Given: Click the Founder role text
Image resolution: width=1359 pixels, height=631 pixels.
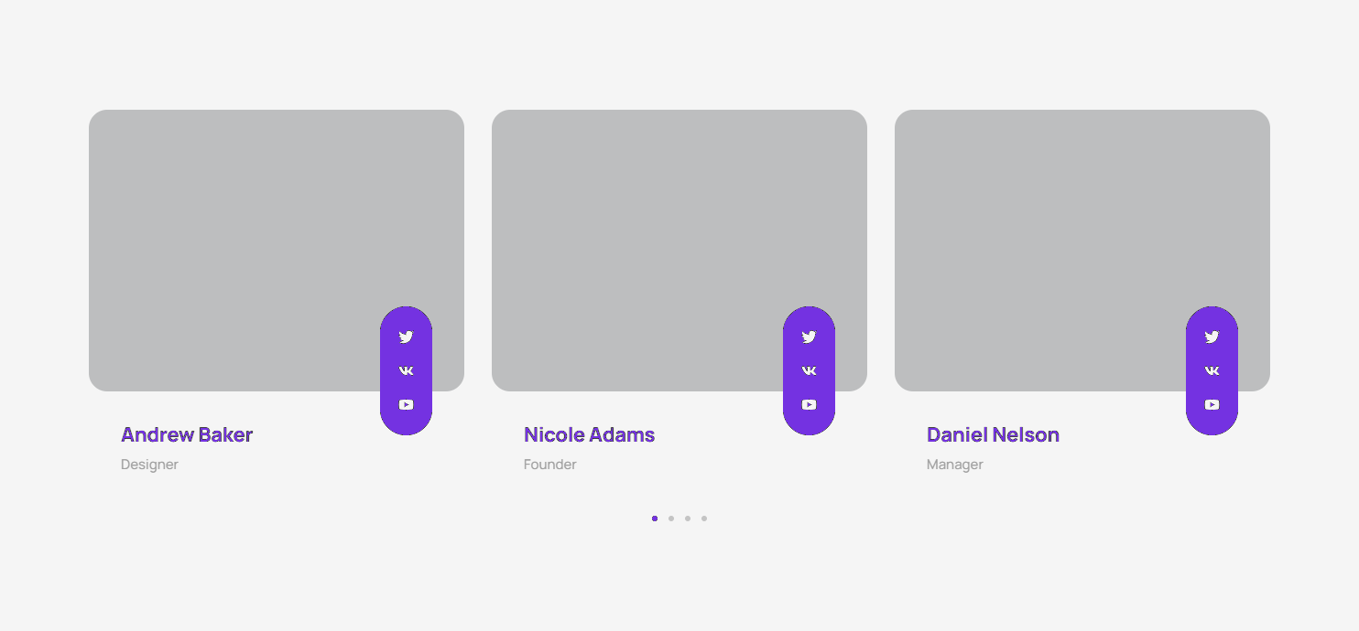Looking at the screenshot, I should [550, 465].
